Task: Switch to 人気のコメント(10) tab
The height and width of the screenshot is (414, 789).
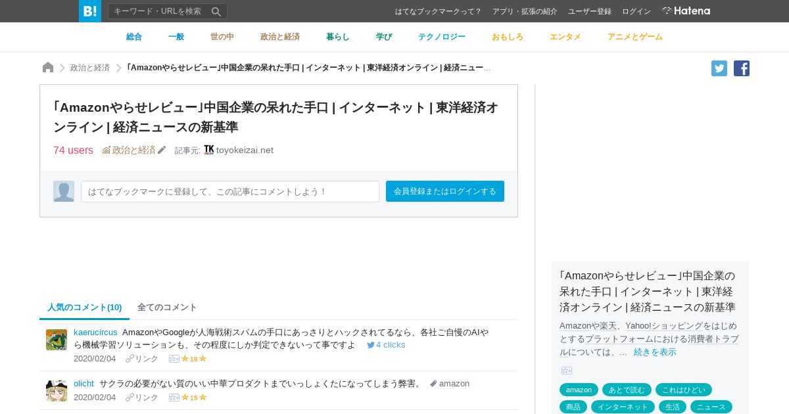Action: (x=85, y=307)
